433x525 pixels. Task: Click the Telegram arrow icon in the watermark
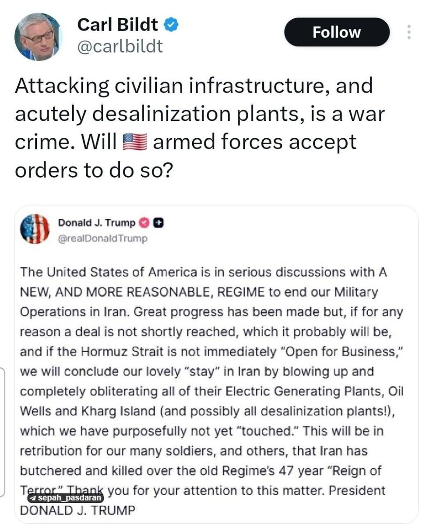click(x=34, y=498)
